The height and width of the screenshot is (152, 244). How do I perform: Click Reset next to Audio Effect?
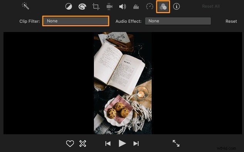(x=231, y=21)
